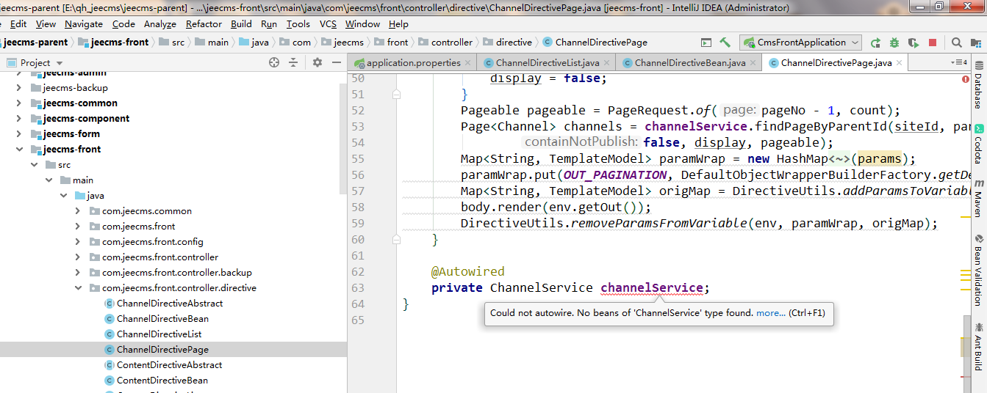987x393 pixels.
Task: Expand the jeecms-common module
Action: 19,103
